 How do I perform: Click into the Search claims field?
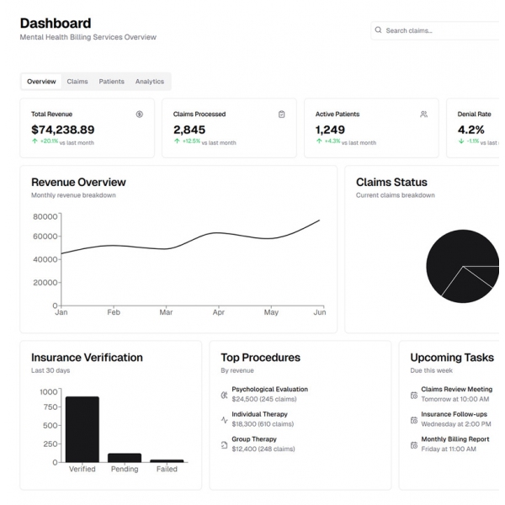point(438,30)
